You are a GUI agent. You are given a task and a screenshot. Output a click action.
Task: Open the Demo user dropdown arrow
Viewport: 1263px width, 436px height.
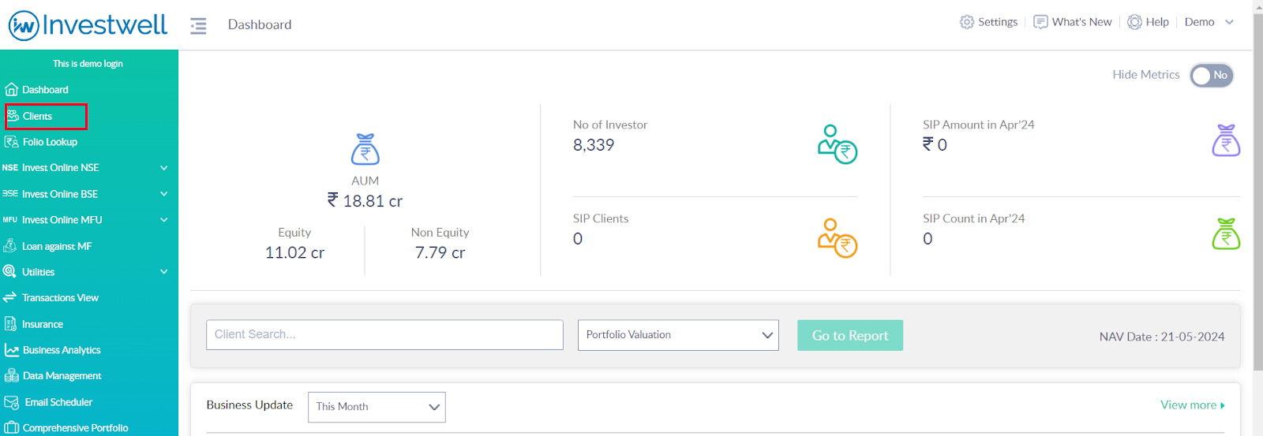tap(1229, 22)
